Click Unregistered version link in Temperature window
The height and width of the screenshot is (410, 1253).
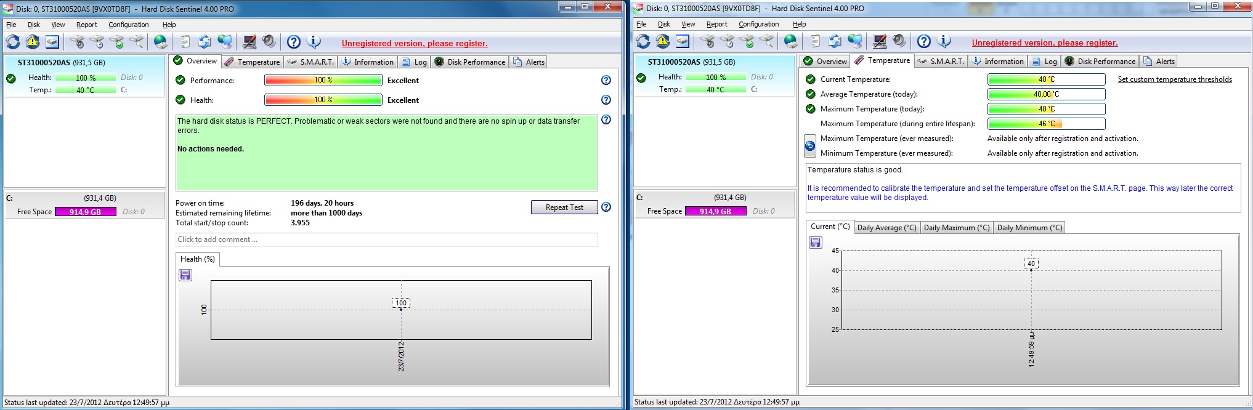pyautogui.click(x=1045, y=43)
